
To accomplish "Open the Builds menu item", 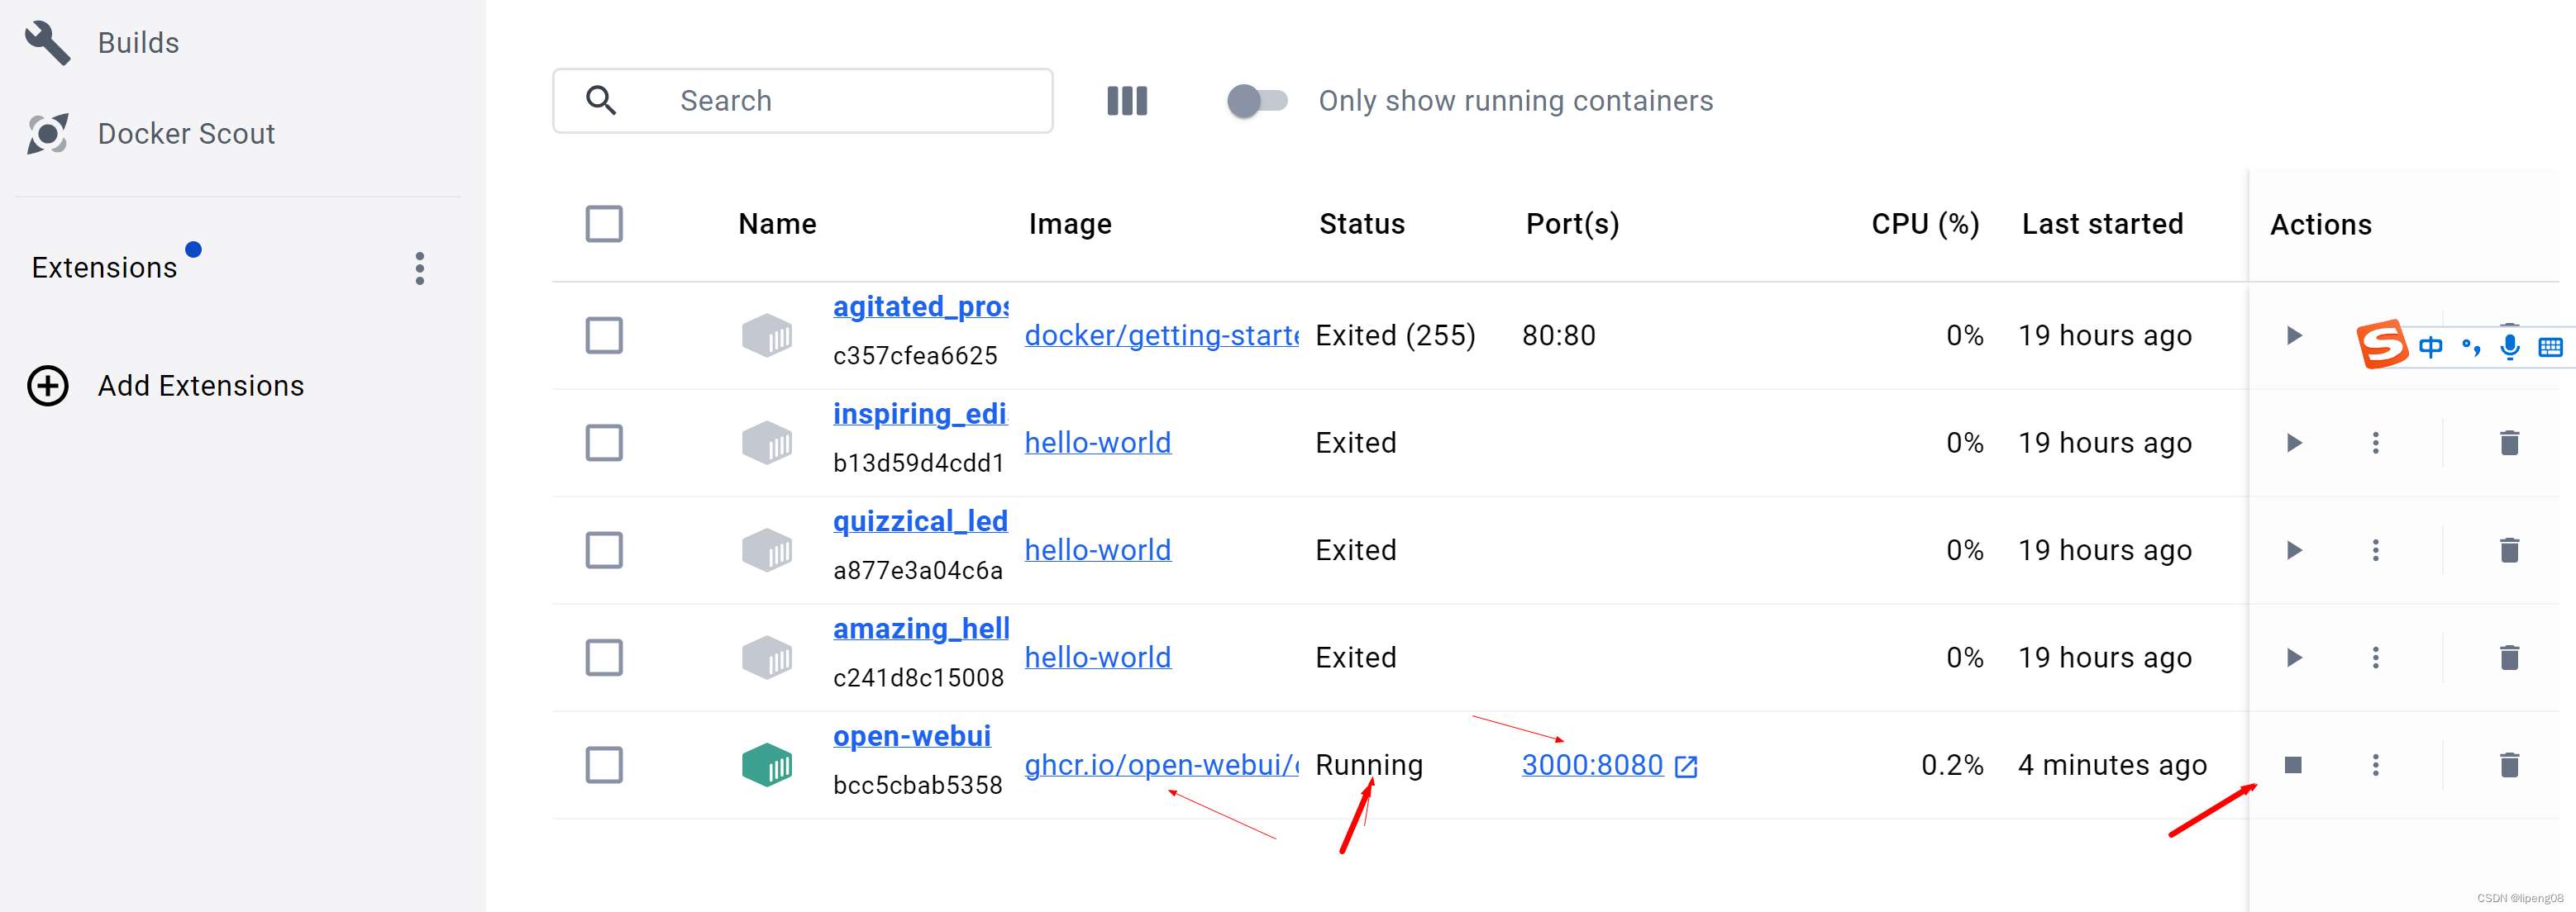I will (x=140, y=41).
